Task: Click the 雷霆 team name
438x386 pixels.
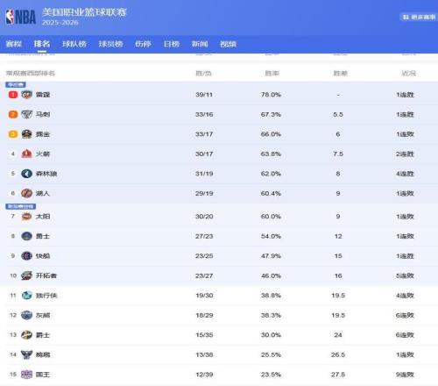Action: pyautogui.click(x=43, y=95)
